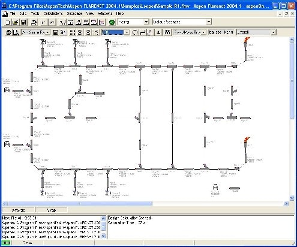The width and height of the screenshot is (297, 247).
Task: Open the Tools menu
Action: point(35,14)
